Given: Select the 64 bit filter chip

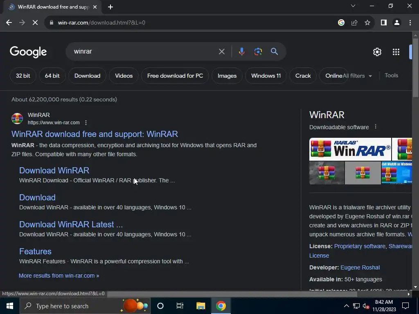Looking at the screenshot, I should coord(52,76).
